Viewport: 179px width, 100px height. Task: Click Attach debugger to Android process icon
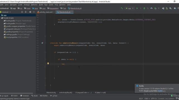pos(155,8)
